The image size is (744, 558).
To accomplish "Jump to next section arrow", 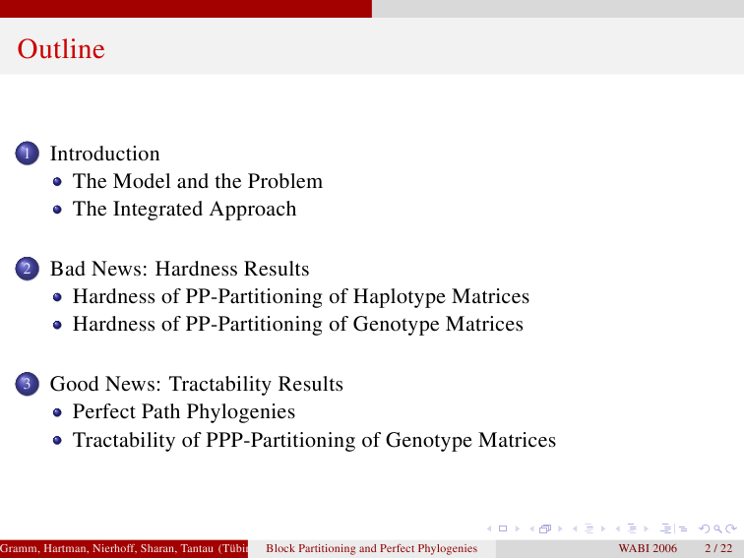I will coord(647,528).
